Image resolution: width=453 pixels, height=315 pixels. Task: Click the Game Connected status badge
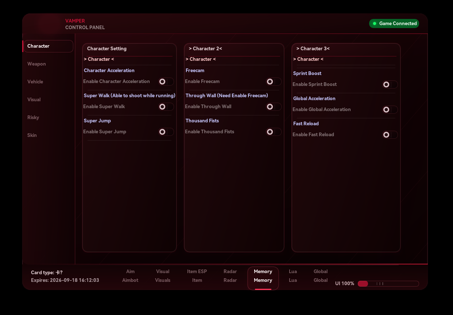pyautogui.click(x=394, y=24)
